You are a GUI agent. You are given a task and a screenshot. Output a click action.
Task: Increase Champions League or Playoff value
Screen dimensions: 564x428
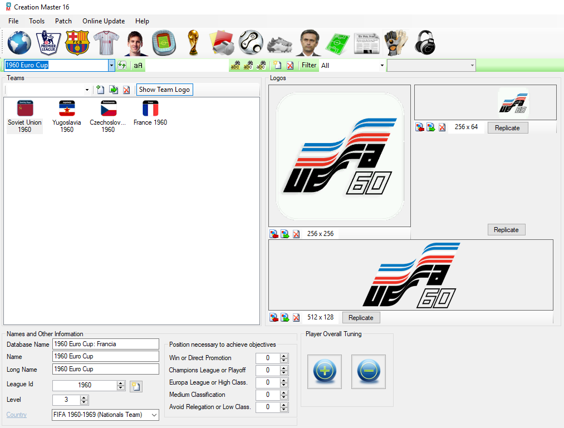(284, 368)
